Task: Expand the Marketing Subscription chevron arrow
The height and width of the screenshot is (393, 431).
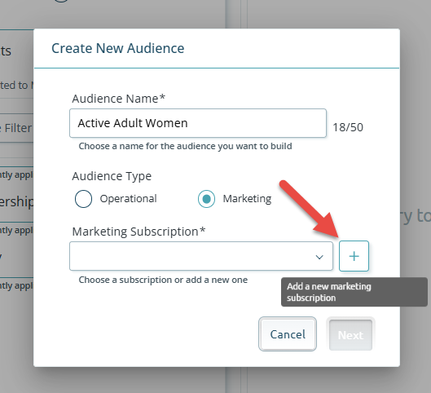Action: coord(319,257)
